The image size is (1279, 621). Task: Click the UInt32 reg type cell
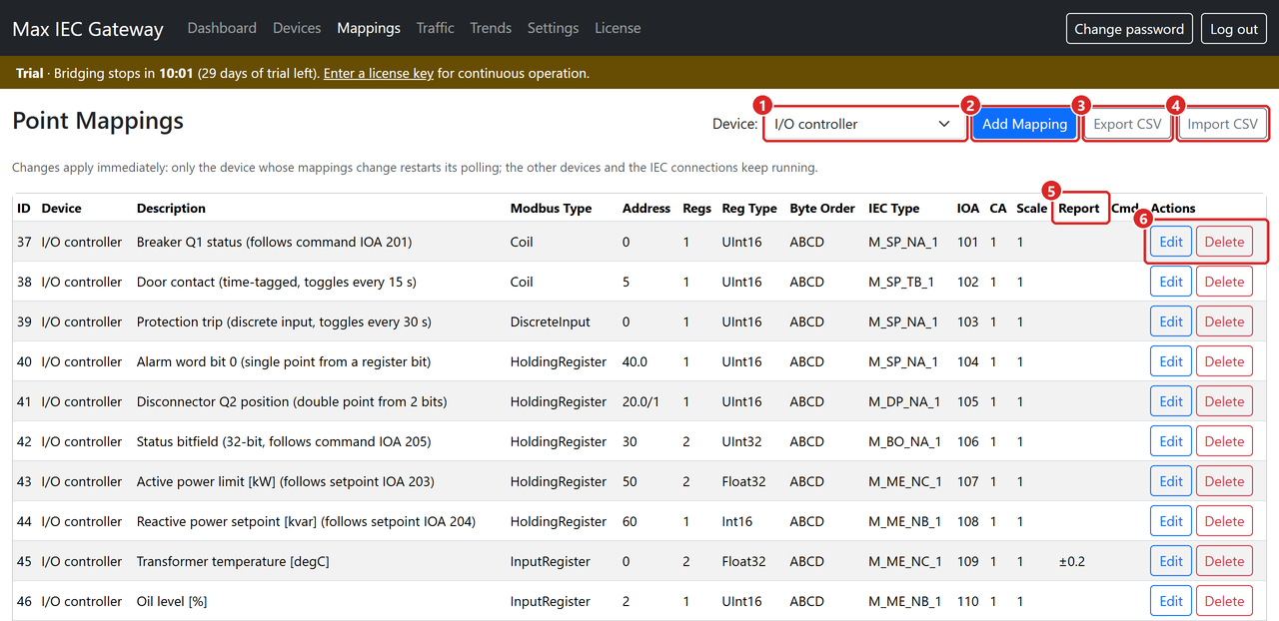pos(742,441)
